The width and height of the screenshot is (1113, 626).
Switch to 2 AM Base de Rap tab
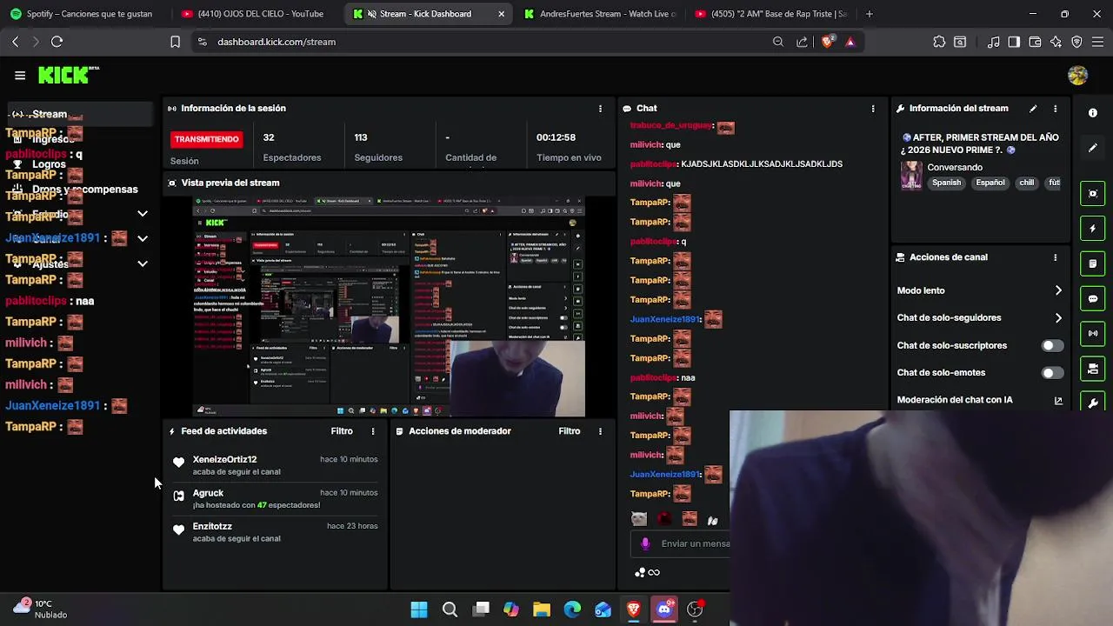[770, 14]
